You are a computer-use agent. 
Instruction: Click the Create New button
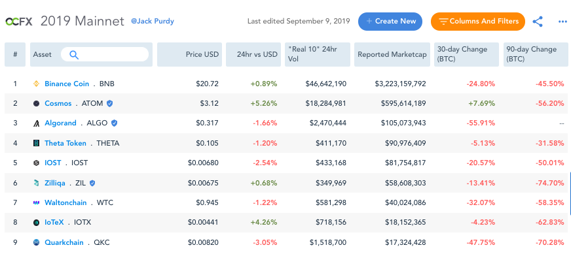390,22
